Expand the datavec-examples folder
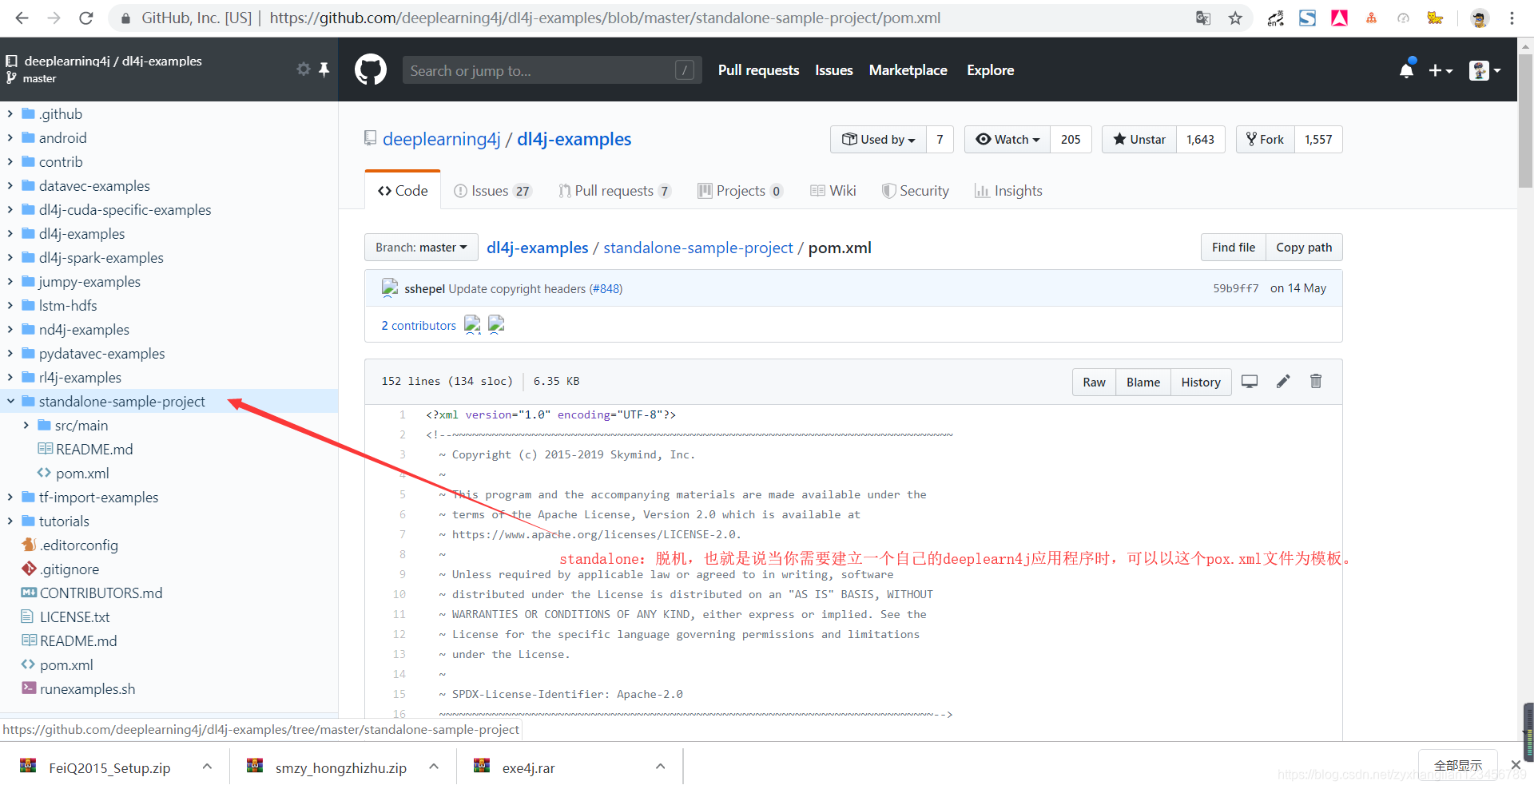The width and height of the screenshot is (1534, 789). 10,185
